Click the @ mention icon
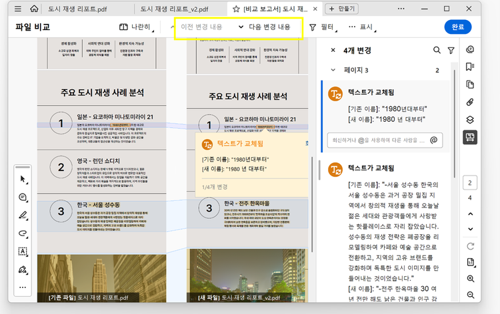The width and height of the screenshot is (500, 314). click(x=434, y=140)
